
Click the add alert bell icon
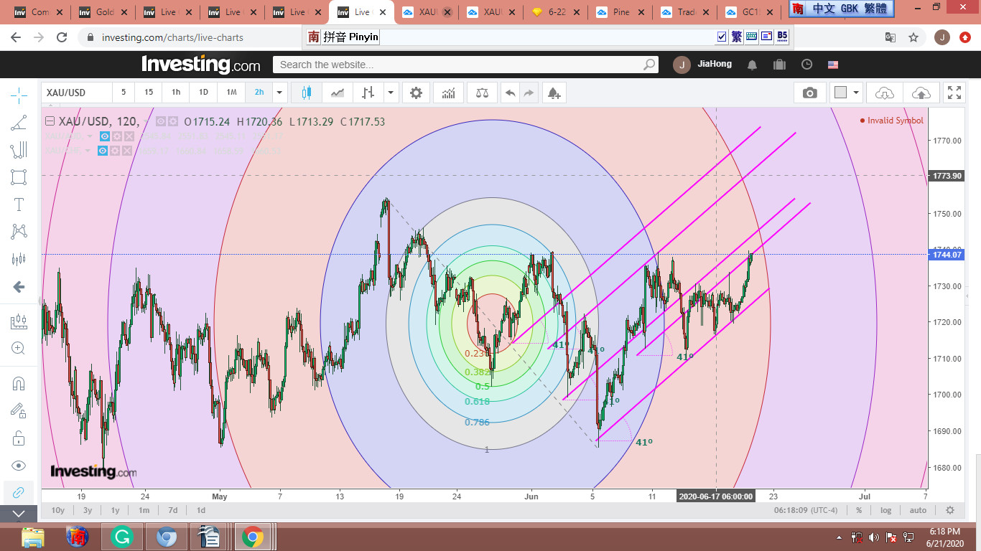point(553,93)
